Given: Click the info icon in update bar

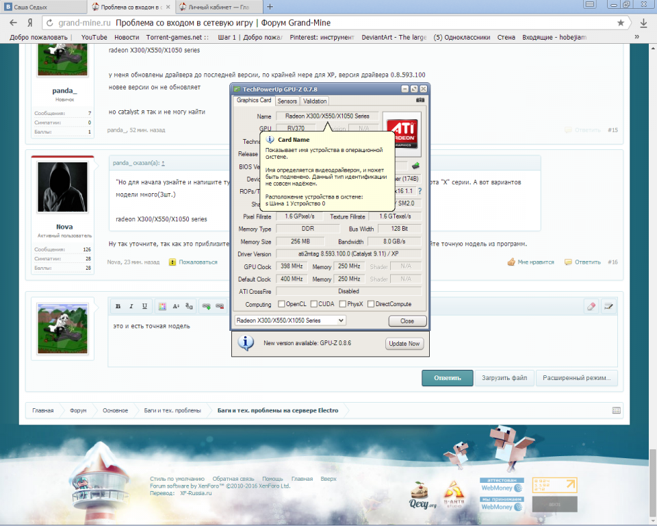Looking at the screenshot, I should [246, 342].
